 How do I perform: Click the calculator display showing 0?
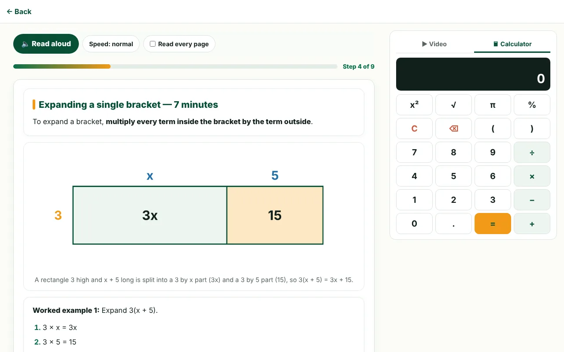pyautogui.click(x=473, y=74)
